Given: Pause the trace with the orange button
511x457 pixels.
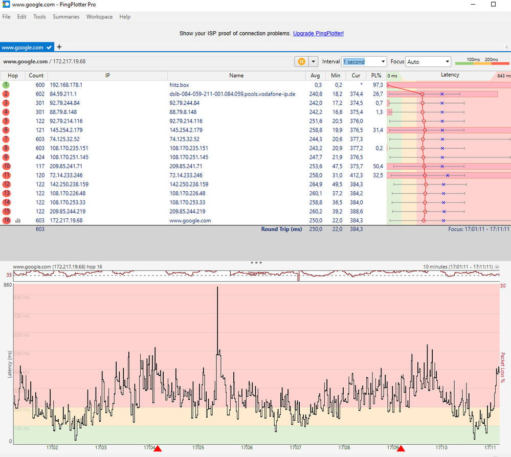Looking at the screenshot, I should coord(301,61).
